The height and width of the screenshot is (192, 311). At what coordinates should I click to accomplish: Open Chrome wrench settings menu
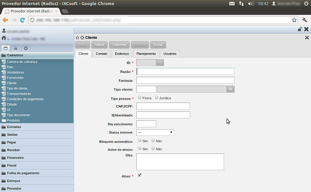pyautogui.click(x=304, y=20)
